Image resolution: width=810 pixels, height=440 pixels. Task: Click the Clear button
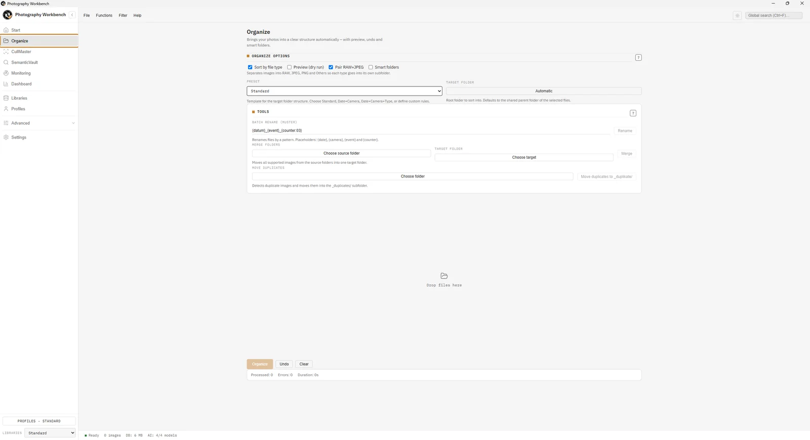click(x=304, y=364)
